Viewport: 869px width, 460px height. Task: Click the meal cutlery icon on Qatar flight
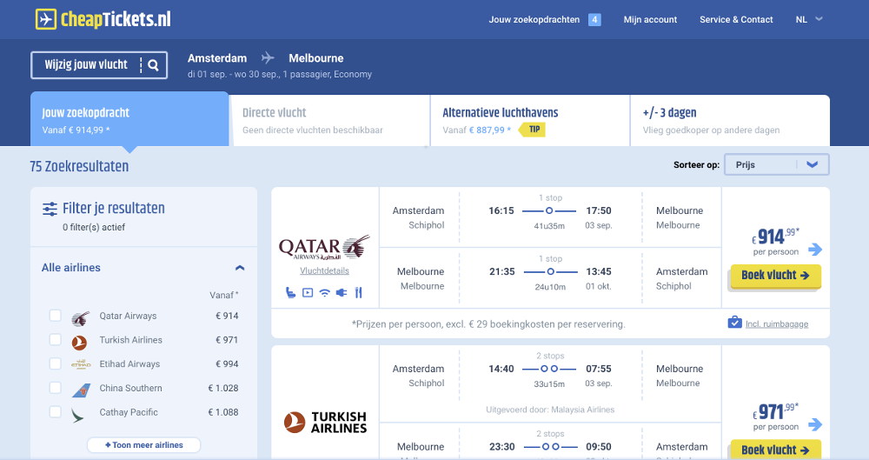(x=359, y=292)
